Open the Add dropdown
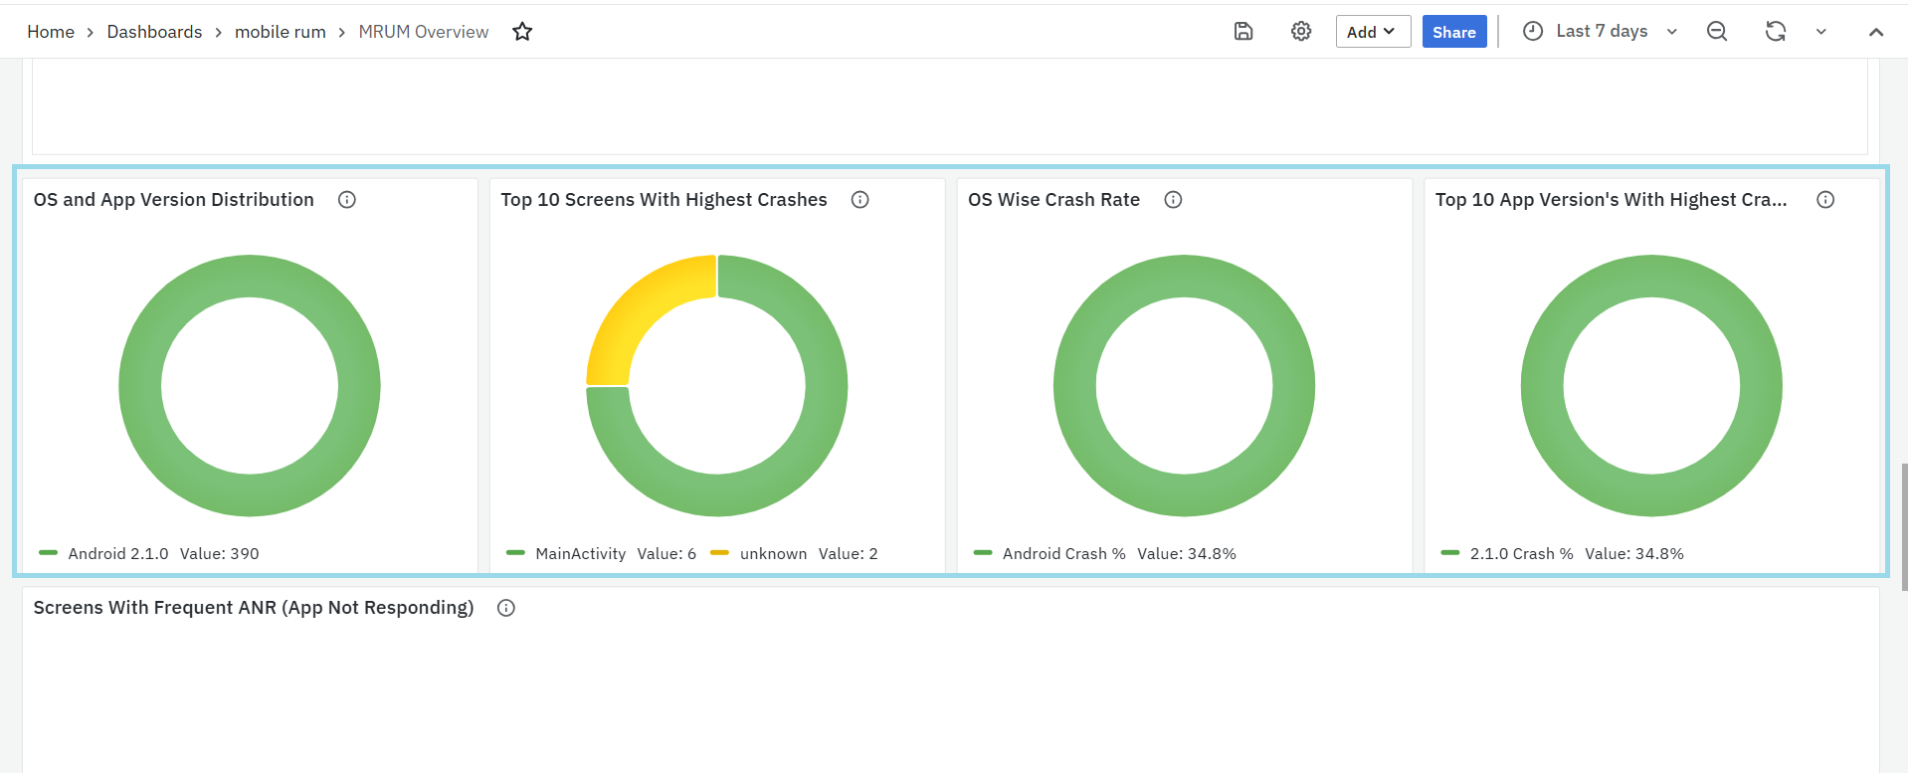This screenshot has height=773, width=1908. pos(1372,32)
